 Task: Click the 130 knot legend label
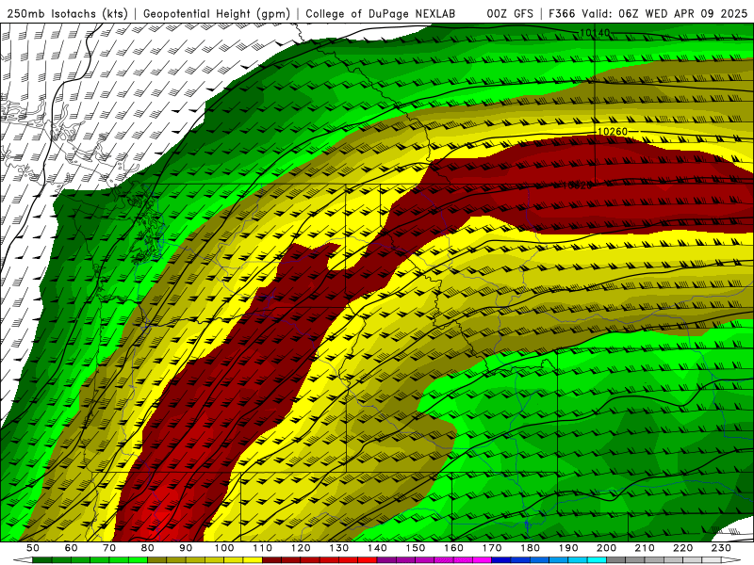(x=339, y=548)
